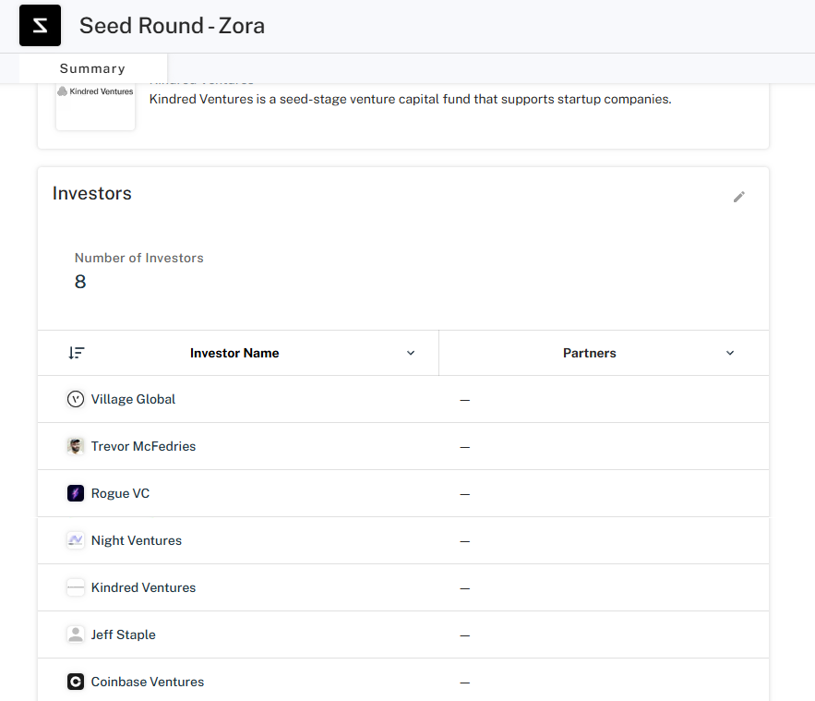
Task: Click the sort order icon in table header
Action: coord(77,353)
